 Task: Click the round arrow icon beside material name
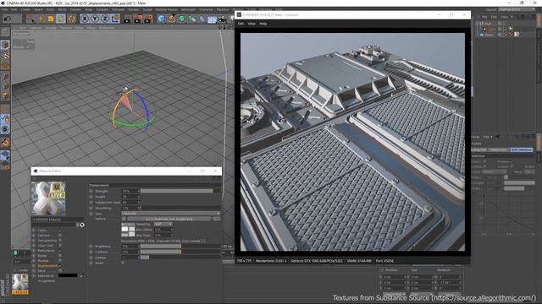point(82,225)
